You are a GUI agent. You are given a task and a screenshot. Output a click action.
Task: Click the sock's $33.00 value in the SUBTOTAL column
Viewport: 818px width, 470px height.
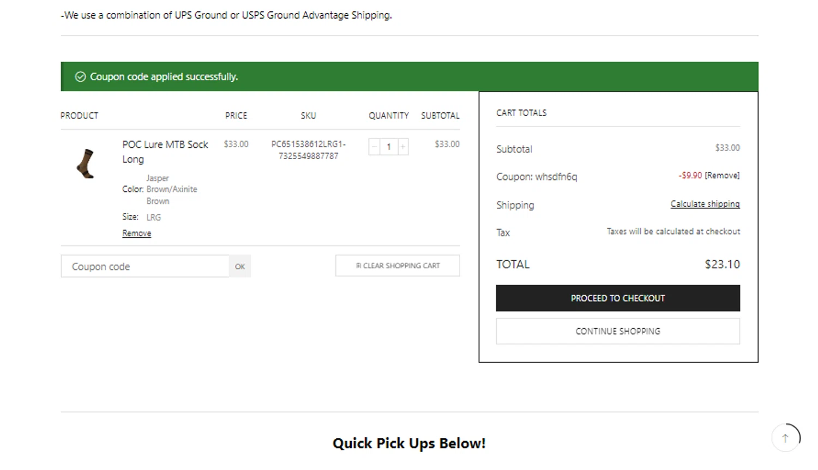click(447, 144)
